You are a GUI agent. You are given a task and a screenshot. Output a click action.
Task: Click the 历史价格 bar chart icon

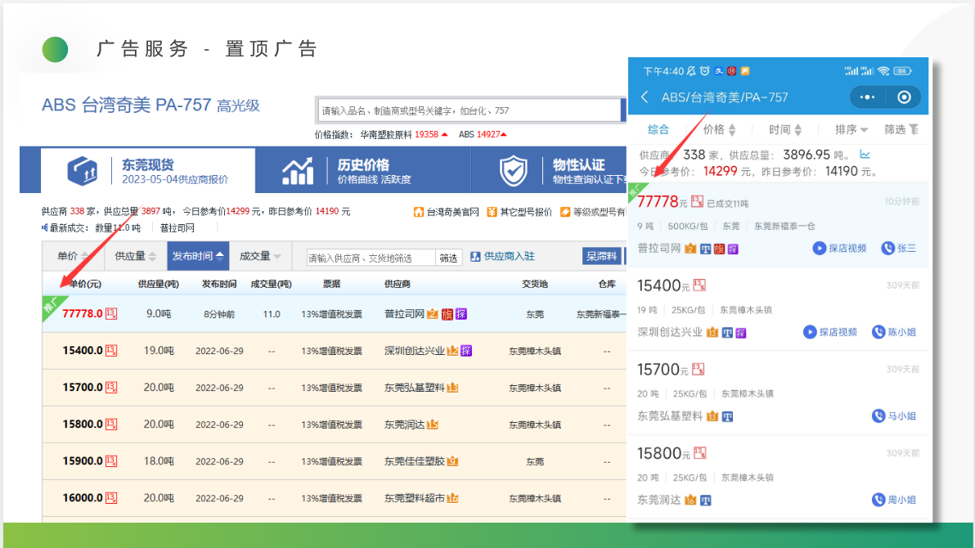[x=298, y=170]
